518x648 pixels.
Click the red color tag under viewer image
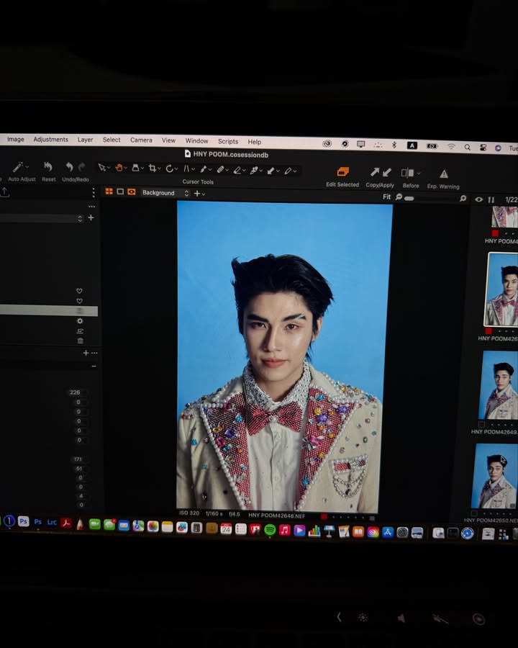click(x=324, y=516)
